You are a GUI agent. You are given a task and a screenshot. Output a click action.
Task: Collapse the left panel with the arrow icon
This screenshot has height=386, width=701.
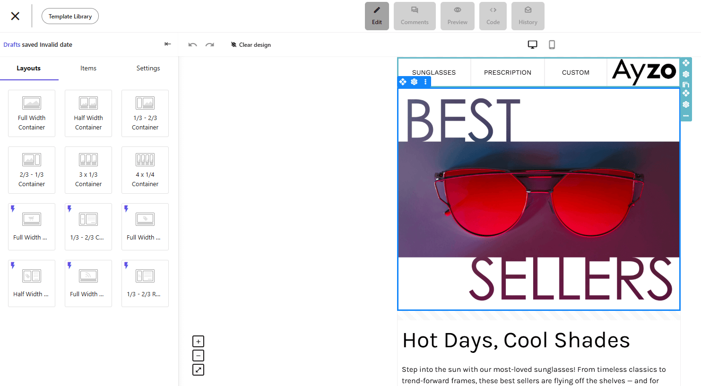tap(168, 43)
